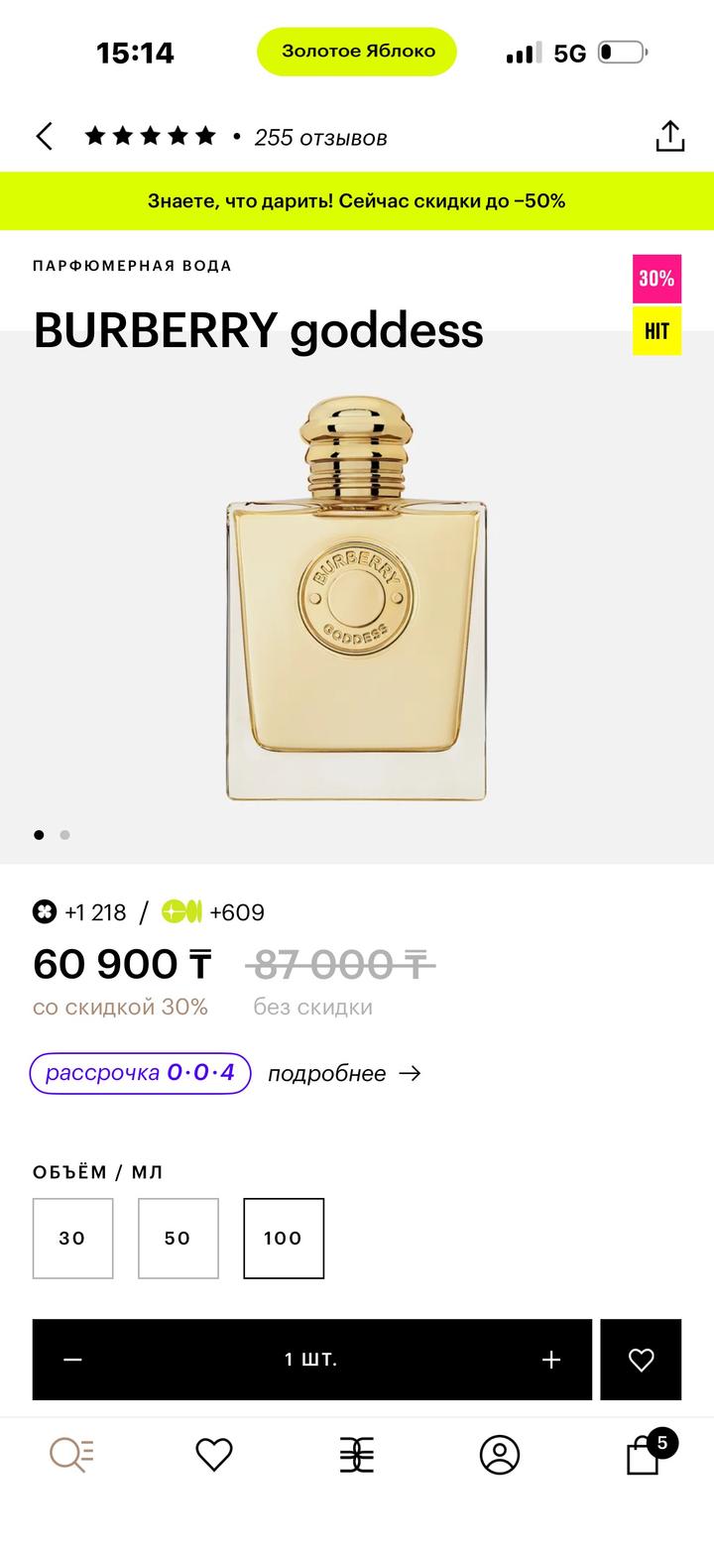Switch to the second image pagination dot
Image resolution: width=714 pixels, height=1551 pixels.
pos(64,835)
